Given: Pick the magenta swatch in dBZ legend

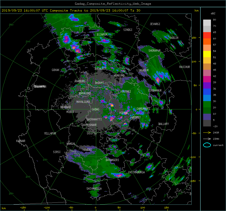Looking at the screenshot, I should click(x=207, y=79).
